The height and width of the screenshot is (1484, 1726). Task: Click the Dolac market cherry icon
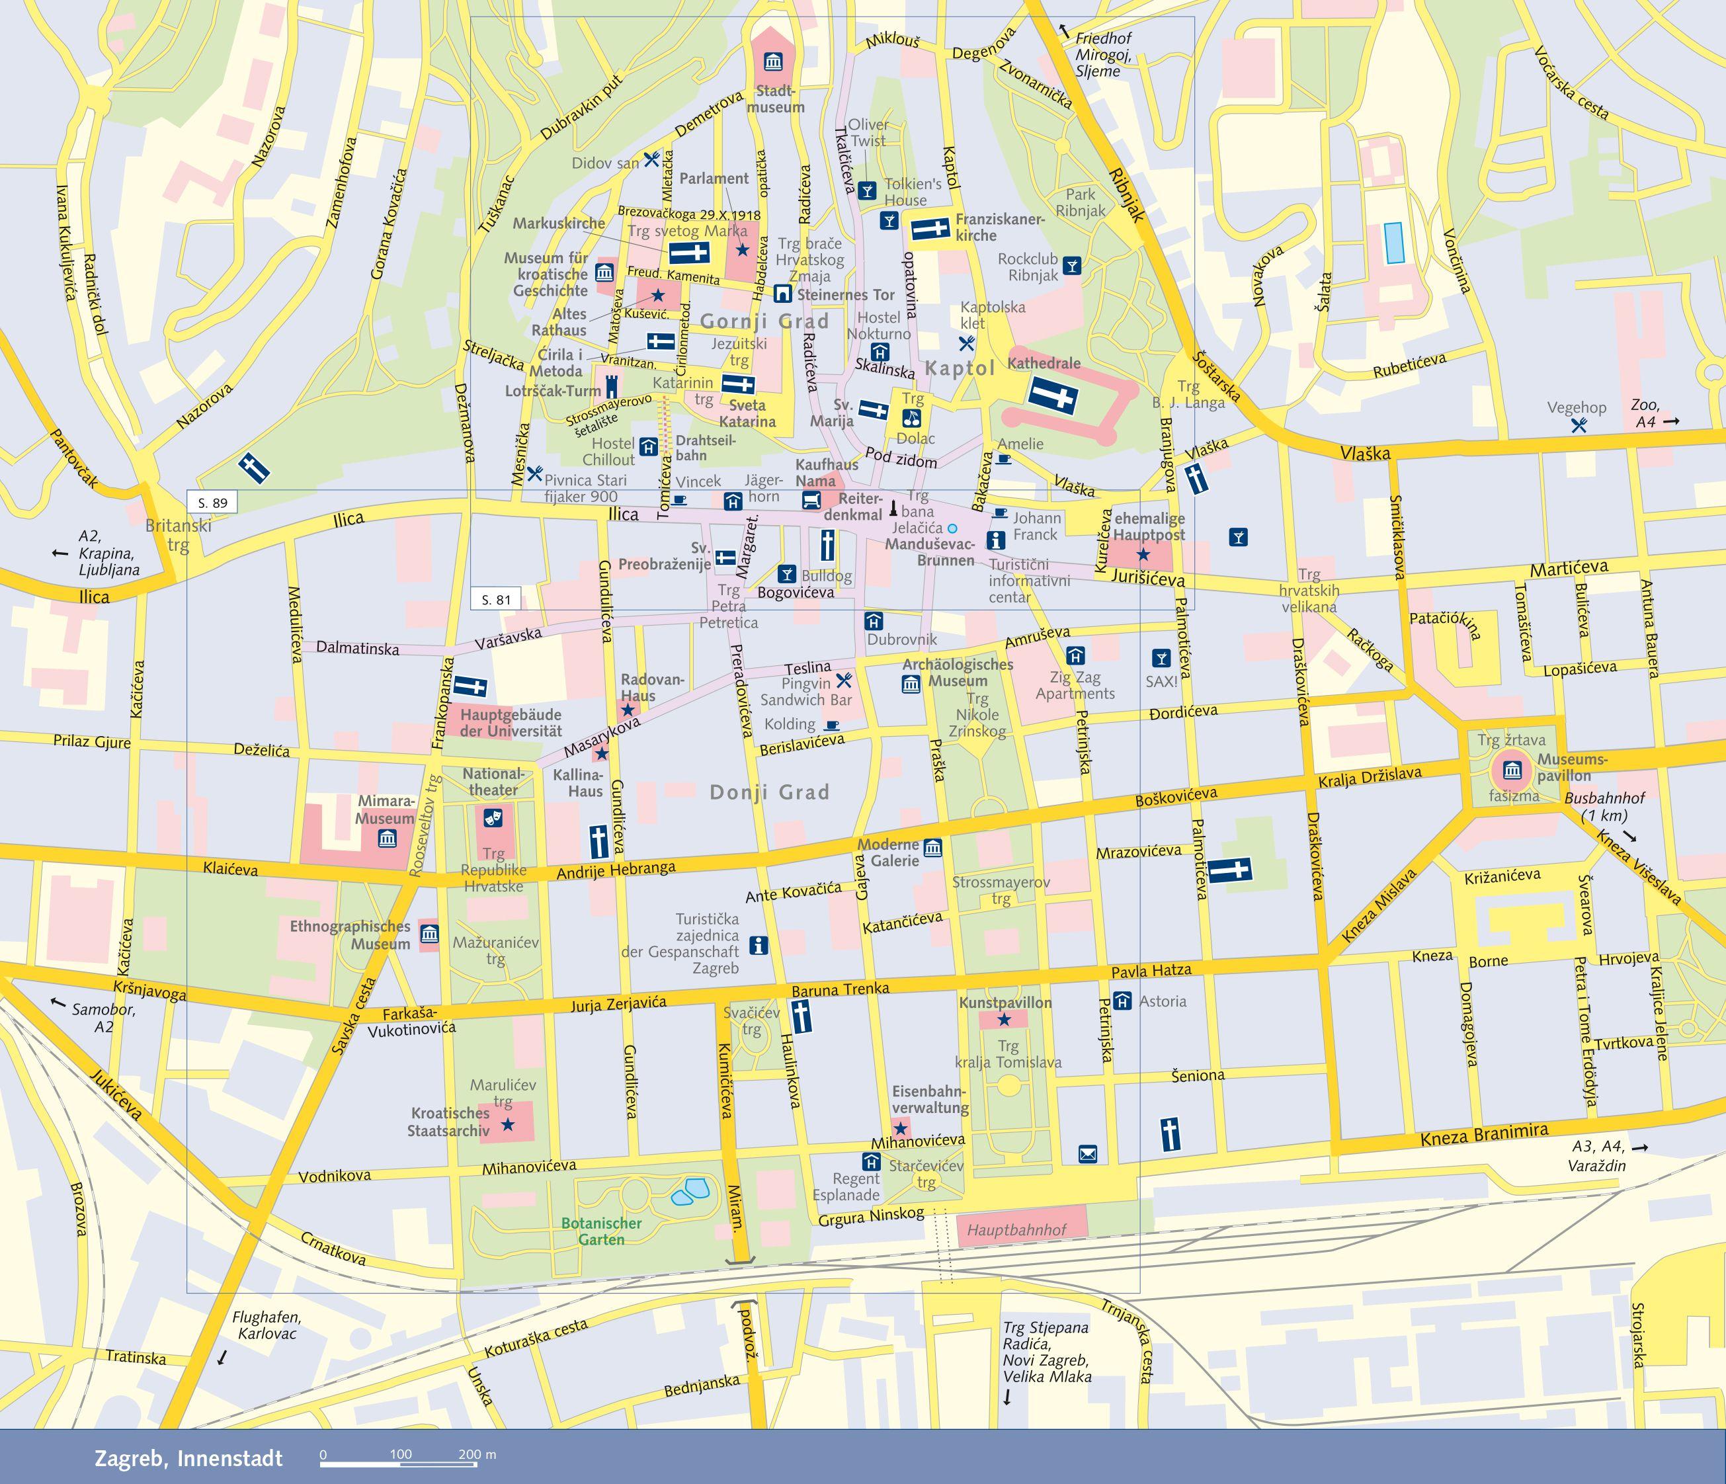pyautogui.click(x=913, y=417)
